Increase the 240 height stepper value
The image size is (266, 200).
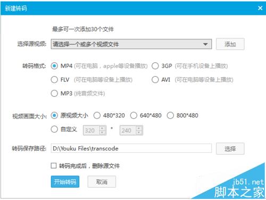139,128
